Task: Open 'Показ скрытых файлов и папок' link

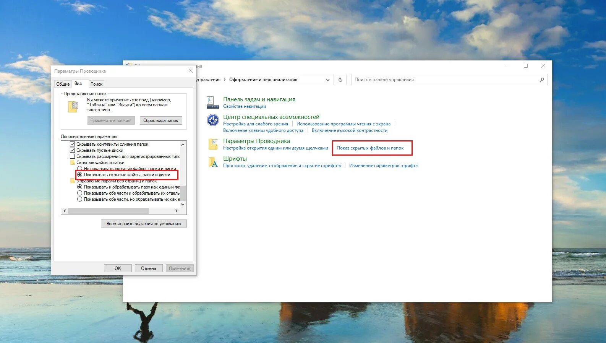Action: coord(370,148)
